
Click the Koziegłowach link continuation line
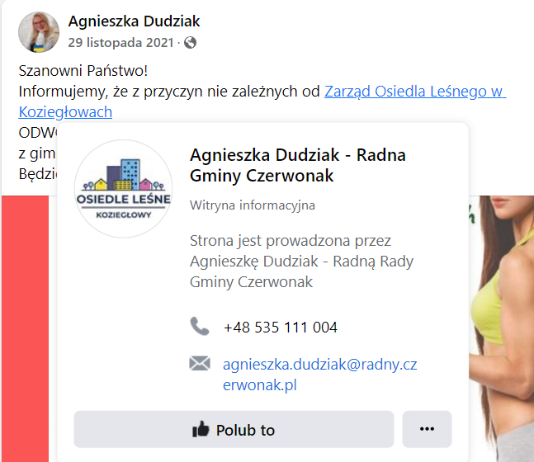[65, 112]
